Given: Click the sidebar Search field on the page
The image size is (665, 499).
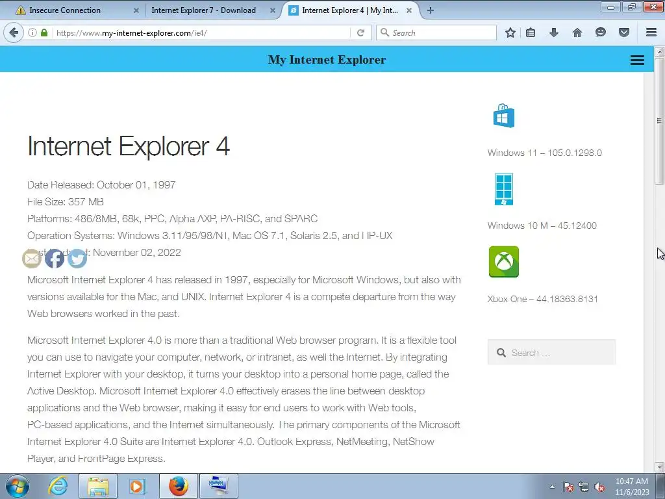Looking at the screenshot, I should (551, 352).
